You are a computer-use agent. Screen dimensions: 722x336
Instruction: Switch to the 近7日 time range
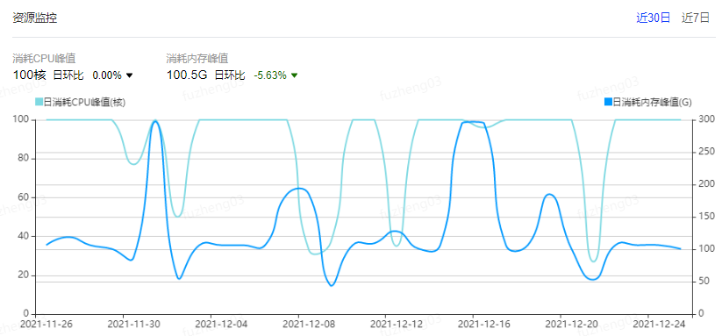click(x=696, y=18)
